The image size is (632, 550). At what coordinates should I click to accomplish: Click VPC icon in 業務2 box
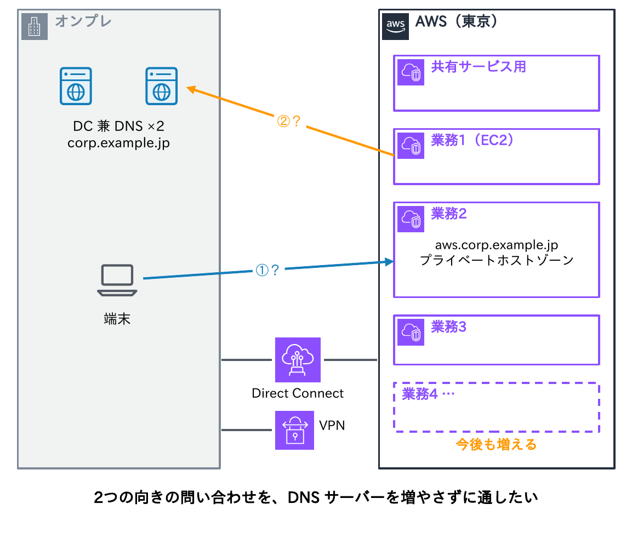pyautogui.click(x=411, y=219)
